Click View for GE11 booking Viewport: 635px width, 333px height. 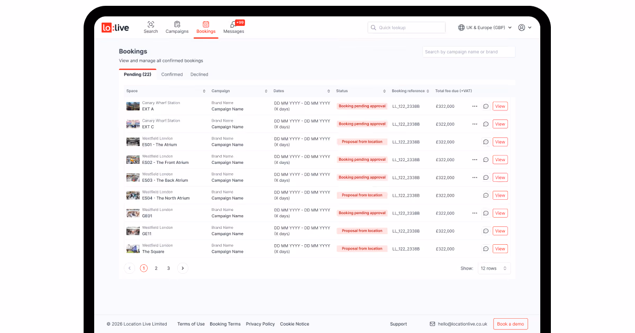pyautogui.click(x=500, y=231)
